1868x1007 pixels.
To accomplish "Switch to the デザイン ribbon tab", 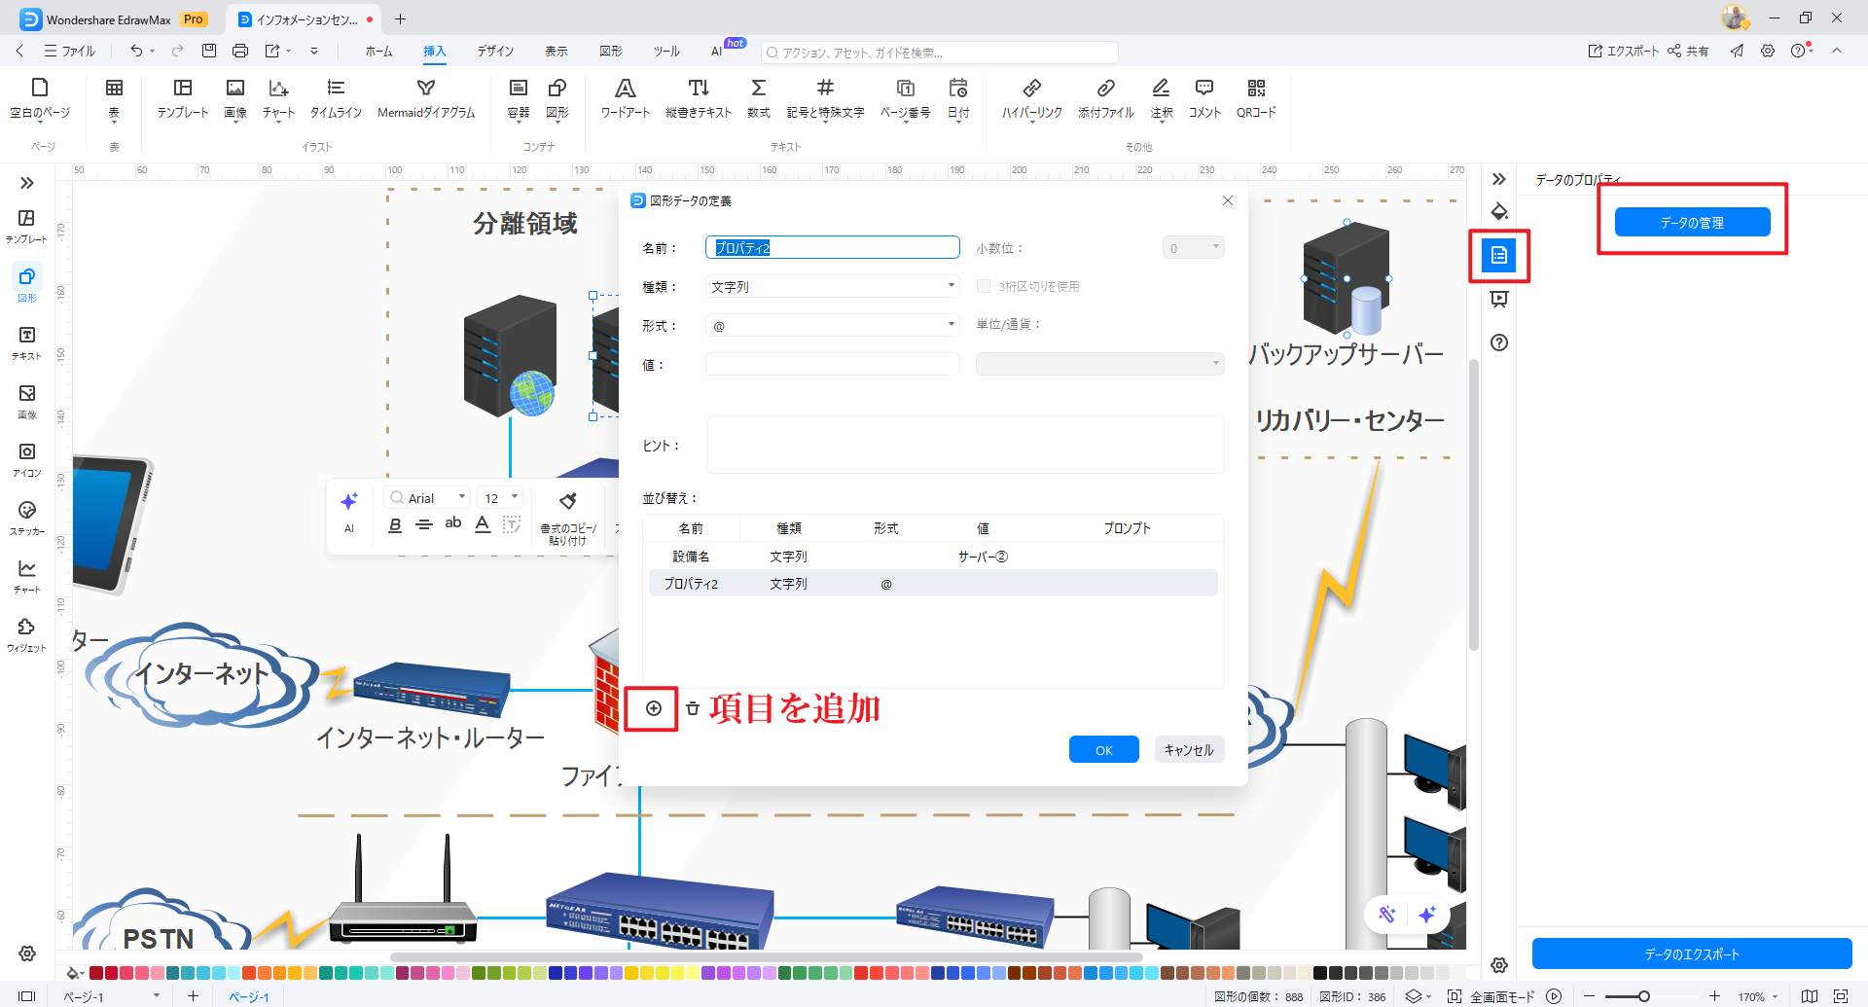I will (x=494, y=51).
